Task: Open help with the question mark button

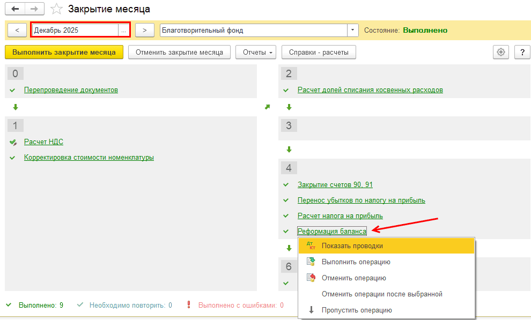Action: pos(522,52)
